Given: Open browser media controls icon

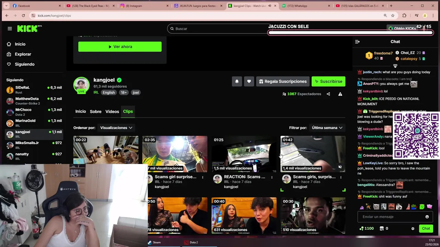Looking at the screenshot, I should [416, 15].
